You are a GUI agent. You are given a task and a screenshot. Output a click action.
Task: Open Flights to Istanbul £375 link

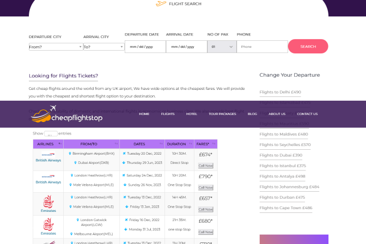tap(283, 166)
